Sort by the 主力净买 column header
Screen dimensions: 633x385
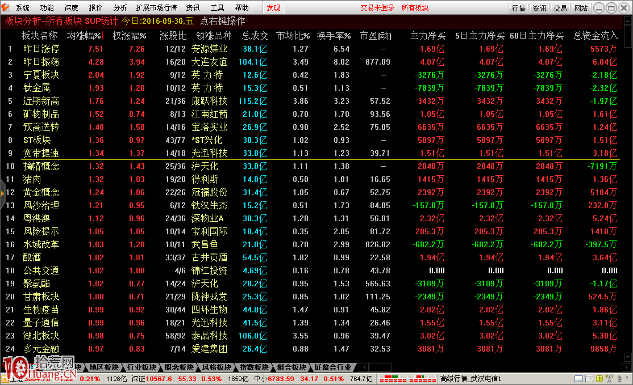[x=427, y=36]
